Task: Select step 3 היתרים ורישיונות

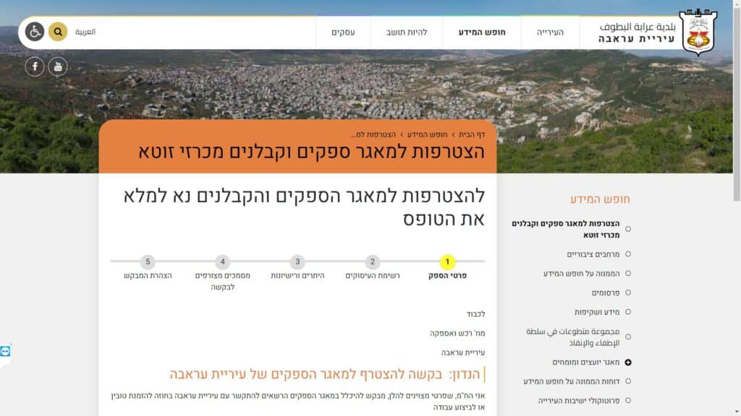Action: pyautogui.click(x=297, y=261)
